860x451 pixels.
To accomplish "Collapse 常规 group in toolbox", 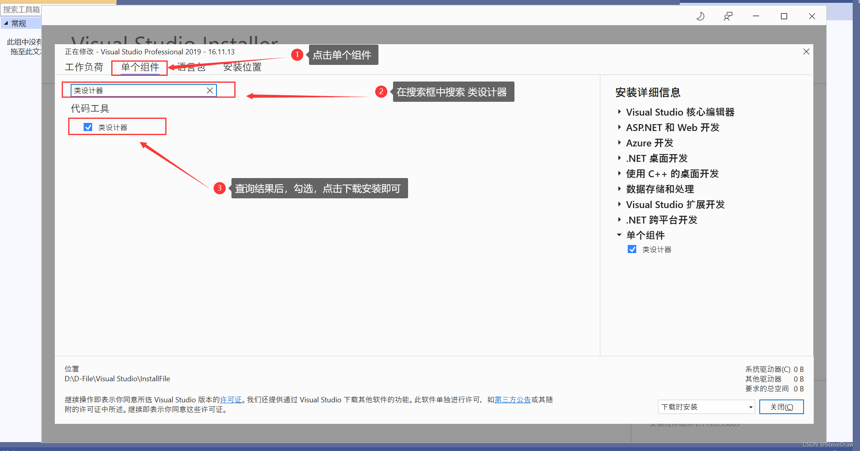I will (6, 23).
